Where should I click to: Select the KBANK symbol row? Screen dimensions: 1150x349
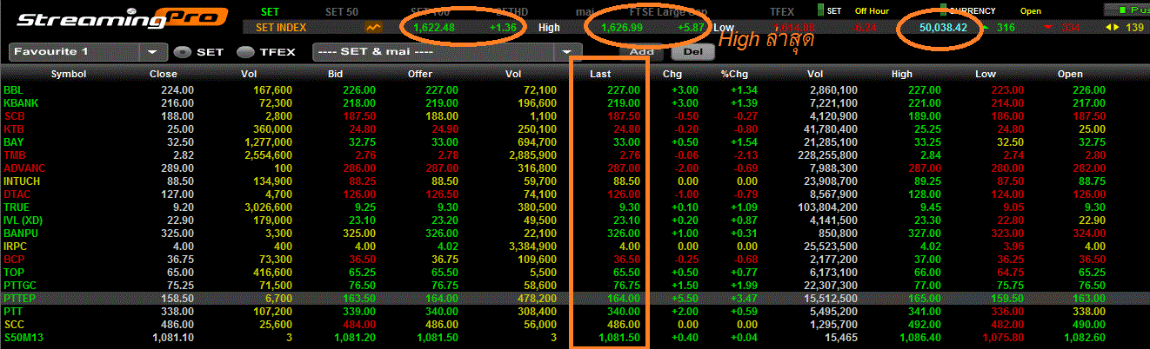click(x=575, y=102)
